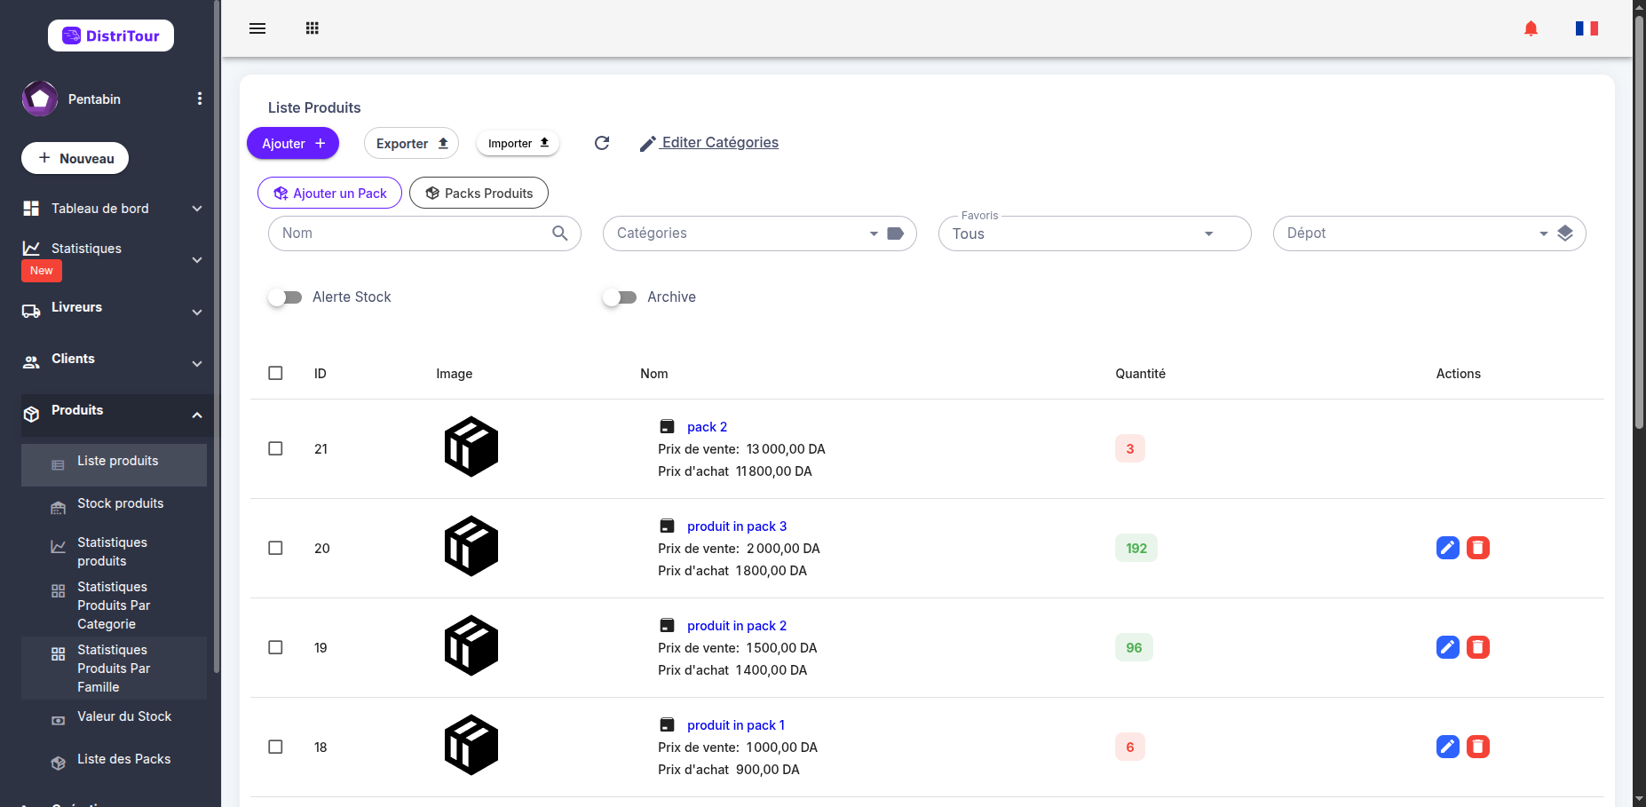Open the Favoris Tous dropdown
Image resolution: width=1646 pixels, height=807 pixels.
(1095, 233)
